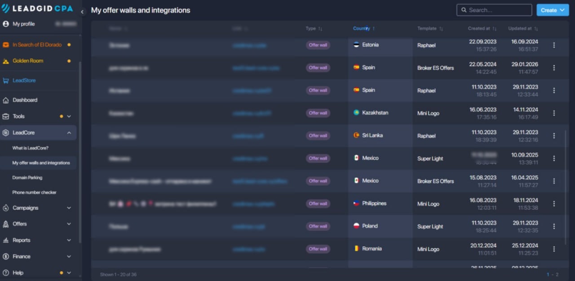Click the Golden Room icon
575x281 pixels.
point(6,61)
